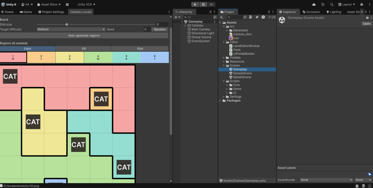The image size is (373, 188).
Task: Select the orange region 2 swatch
Action: click(x=41, y=57)
